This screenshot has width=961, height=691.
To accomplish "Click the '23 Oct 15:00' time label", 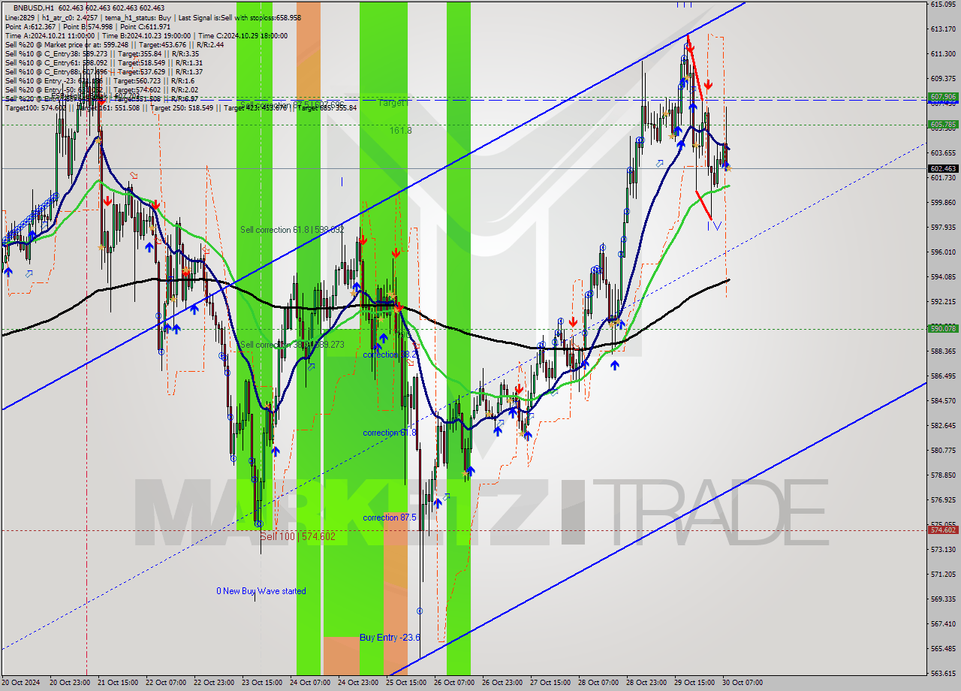I will (261, 683).
